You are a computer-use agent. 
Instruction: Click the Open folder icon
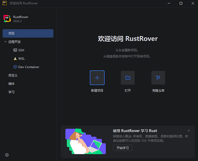[x=128, y=78]
